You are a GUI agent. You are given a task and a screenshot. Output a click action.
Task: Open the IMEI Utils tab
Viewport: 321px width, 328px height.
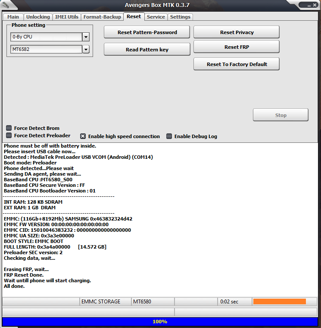(67, 17)
